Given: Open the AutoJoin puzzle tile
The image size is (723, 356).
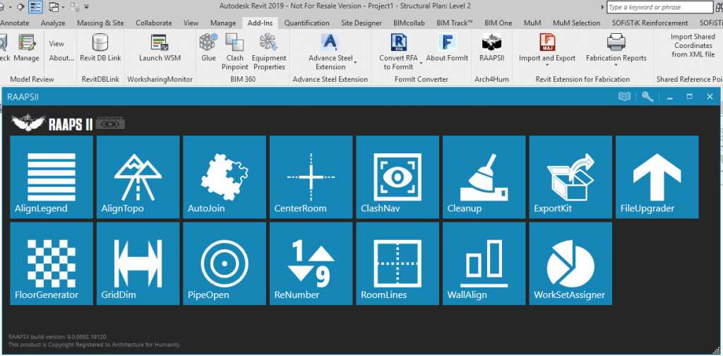Looking at the screenshot, I should point(225,177).
